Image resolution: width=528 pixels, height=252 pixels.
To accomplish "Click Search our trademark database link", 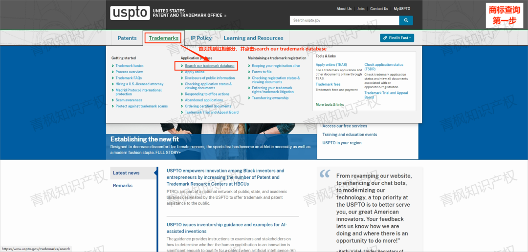I will (x=209, y=66).
